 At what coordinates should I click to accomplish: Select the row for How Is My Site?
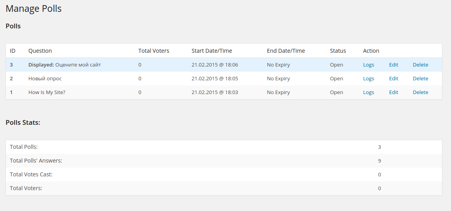coord(46,93)
